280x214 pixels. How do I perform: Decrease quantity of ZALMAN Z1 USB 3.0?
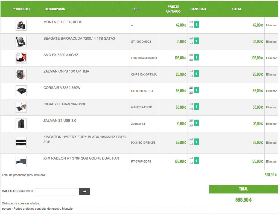(x=191, y=126)
